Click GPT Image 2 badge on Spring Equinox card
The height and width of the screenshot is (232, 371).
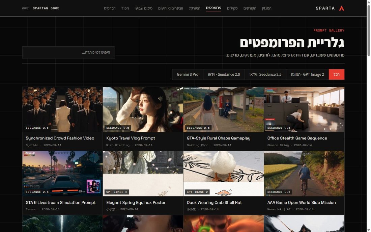point(117,192)
